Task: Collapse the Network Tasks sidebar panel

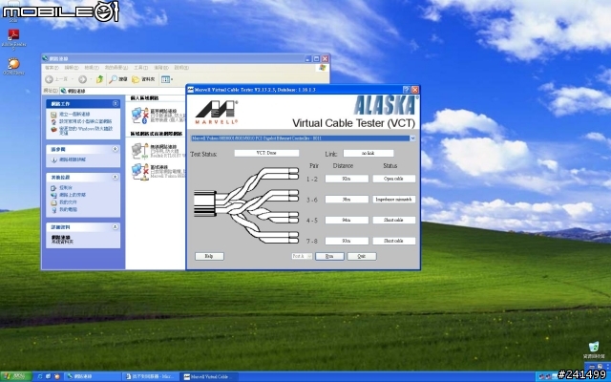Action: pyautogui.click(x=116, y=104)
